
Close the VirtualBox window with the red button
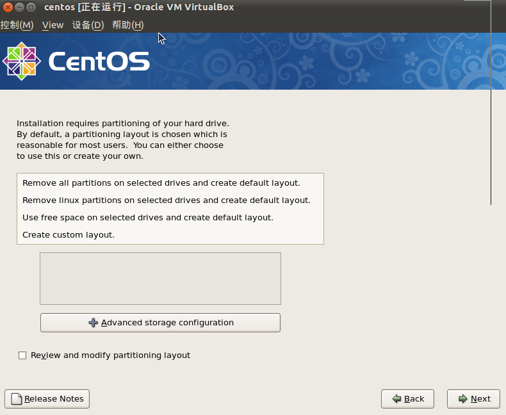pyautogui.click(x=8, y=7)
